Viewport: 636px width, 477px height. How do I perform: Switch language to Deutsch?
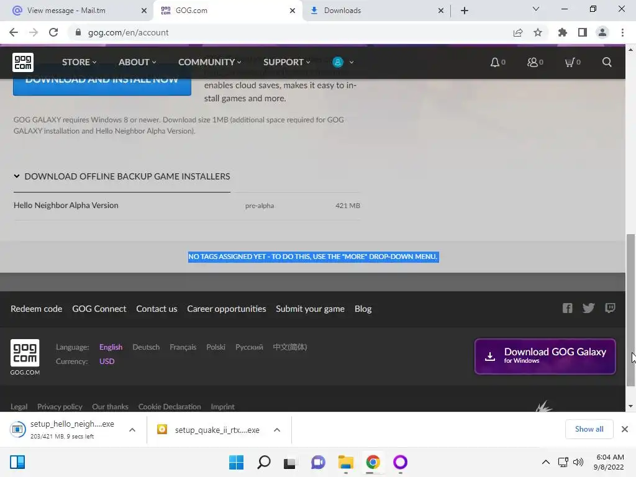click(x=146, y=347)
